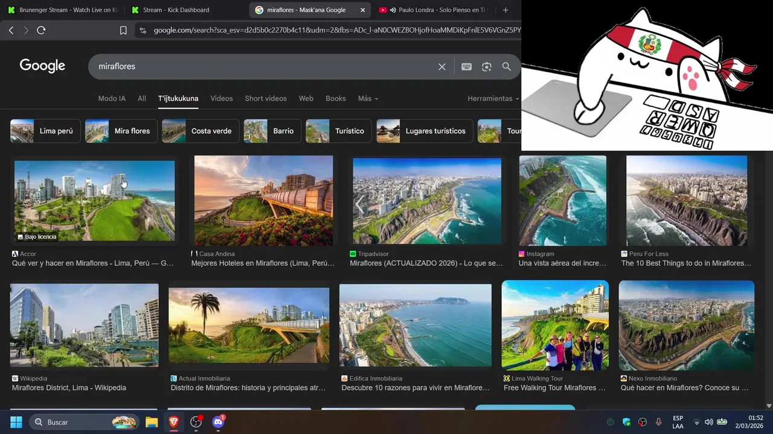Filter images by the Costa verde chip
Viewport: 773px width, 434px height.
tap(200, 131)
